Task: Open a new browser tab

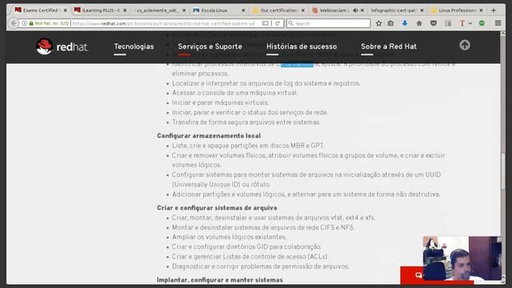Action: pos(494,10)
